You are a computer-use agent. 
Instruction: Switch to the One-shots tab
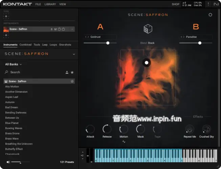[65, 45]
